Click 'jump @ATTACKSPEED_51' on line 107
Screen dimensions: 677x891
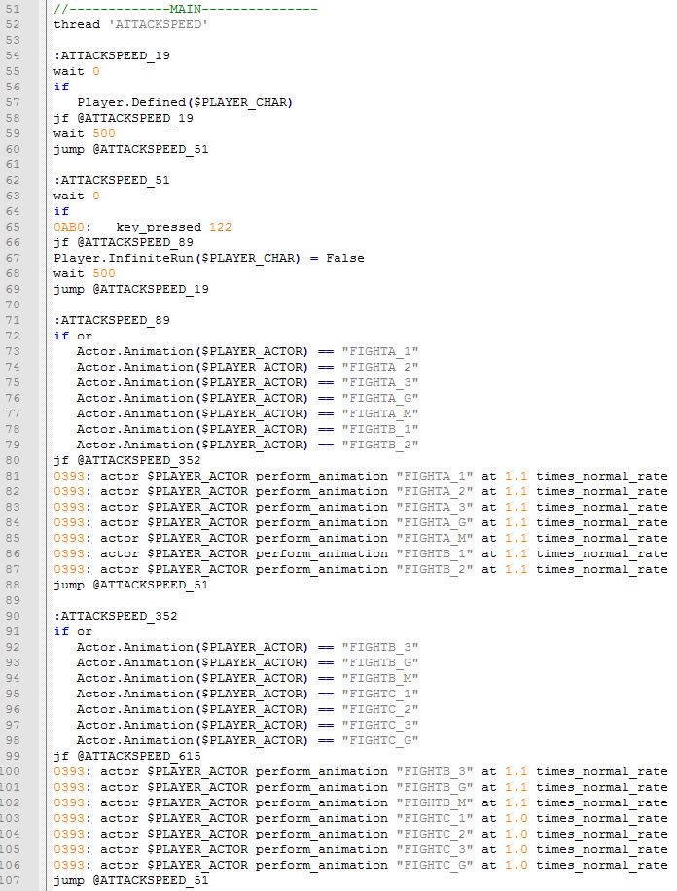pos(131,880)
